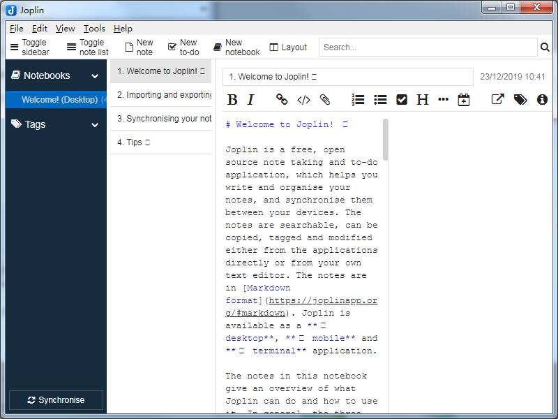Click the Search input field

[428, 47]
